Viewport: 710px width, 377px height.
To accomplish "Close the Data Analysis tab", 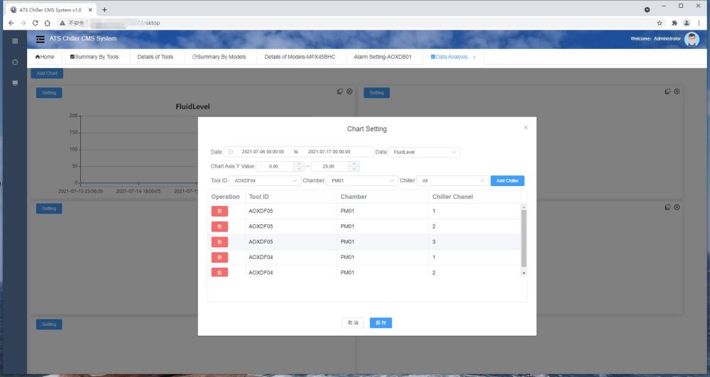I will click(x=474, y=57).
